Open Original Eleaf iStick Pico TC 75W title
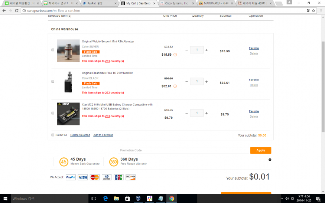Viewport: 325px width, 203px height. pyautogui.click(x=107, y=73)
